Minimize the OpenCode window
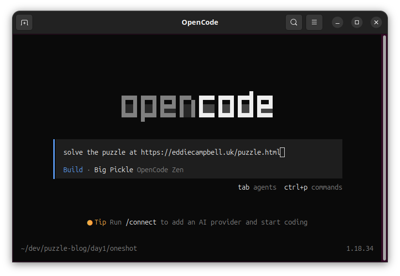The height and width of the screenshot is (276, 400). (338, 22)
